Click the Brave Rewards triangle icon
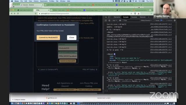Image resolution: width=186 pixels, height=105 pixels. [x=139, y=14]
